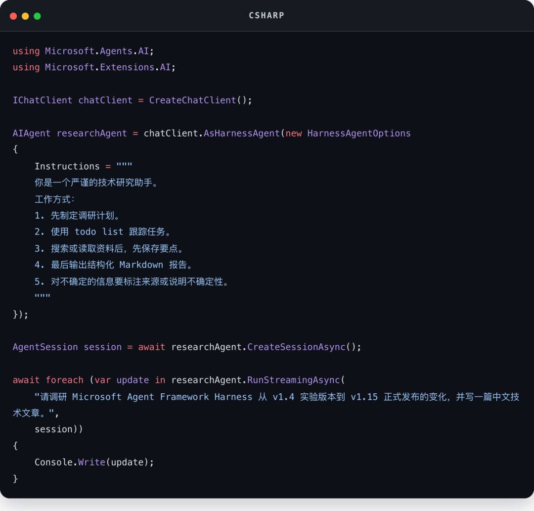The width and height of the screenshot is (534, 511).
Task: Click the 'foreach' keyword
Action: pos(64,380)
